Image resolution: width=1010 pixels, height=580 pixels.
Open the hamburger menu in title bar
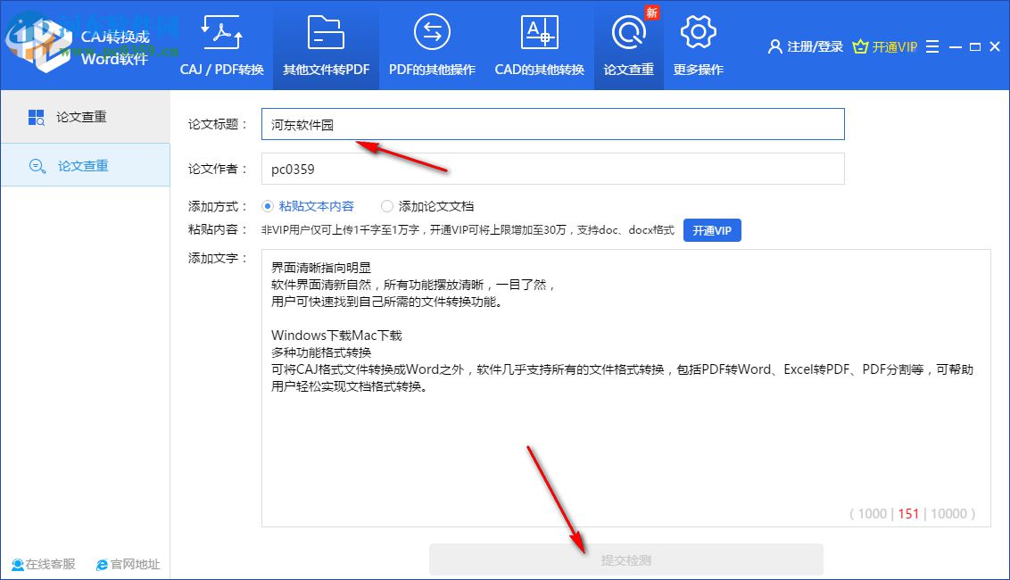pos(932,46)
